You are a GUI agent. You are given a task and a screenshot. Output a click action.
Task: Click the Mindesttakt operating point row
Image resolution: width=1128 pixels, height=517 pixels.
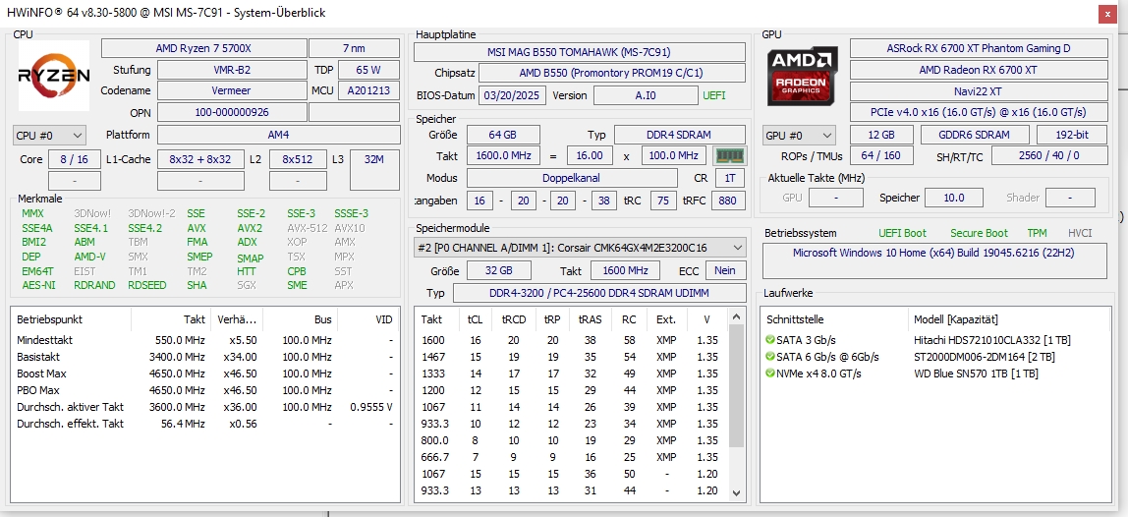(205, 340)
